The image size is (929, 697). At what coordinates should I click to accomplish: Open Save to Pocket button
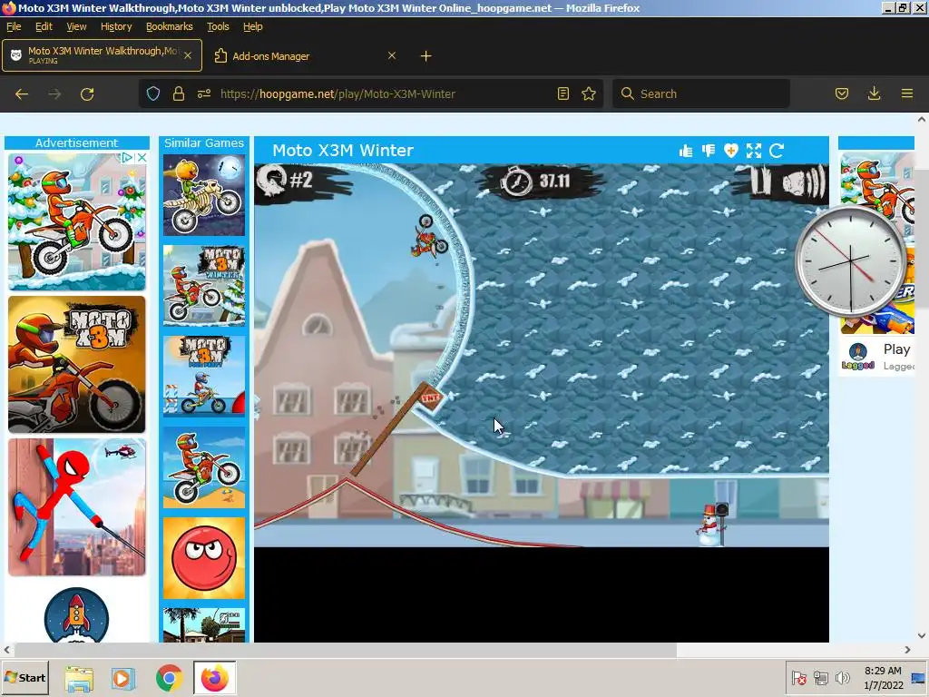841,93
